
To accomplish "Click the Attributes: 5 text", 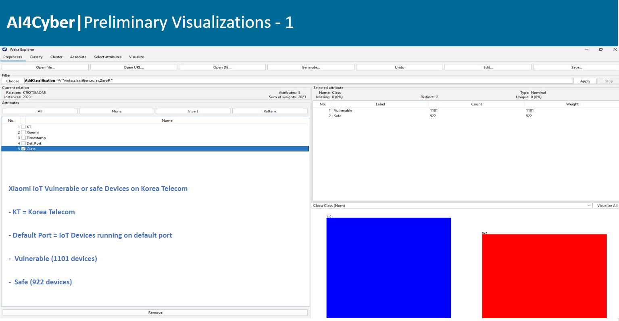I will click(x=290, y=93).
